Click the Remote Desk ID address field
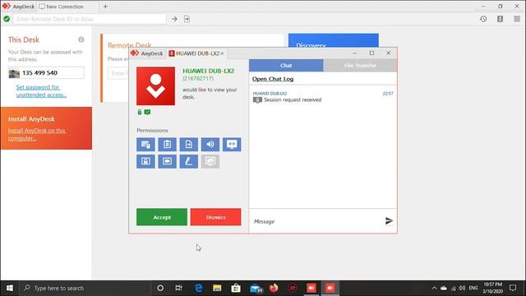The image size is (526, 296). tap(90, 19)
